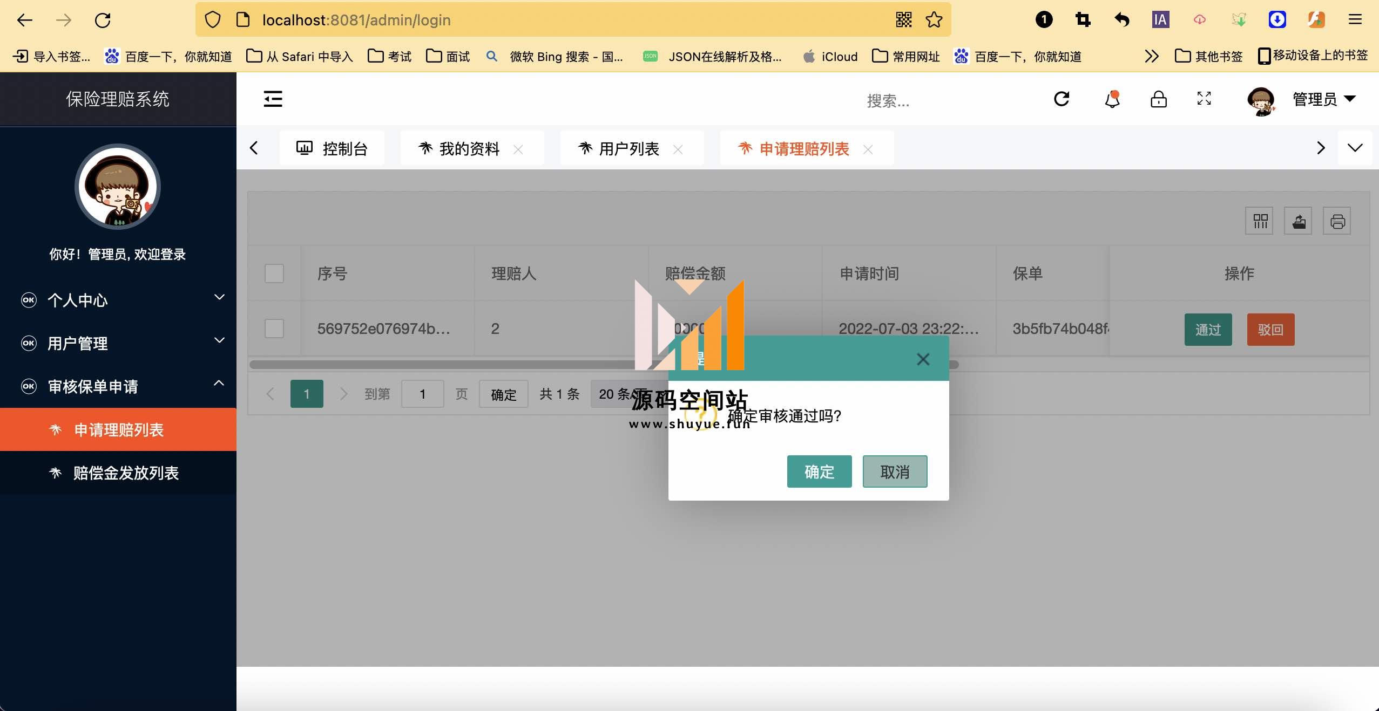Viewport: 1379px width, 711px height.
Task: Click the browser forward arrow
Action: click(x=64, y=20)
